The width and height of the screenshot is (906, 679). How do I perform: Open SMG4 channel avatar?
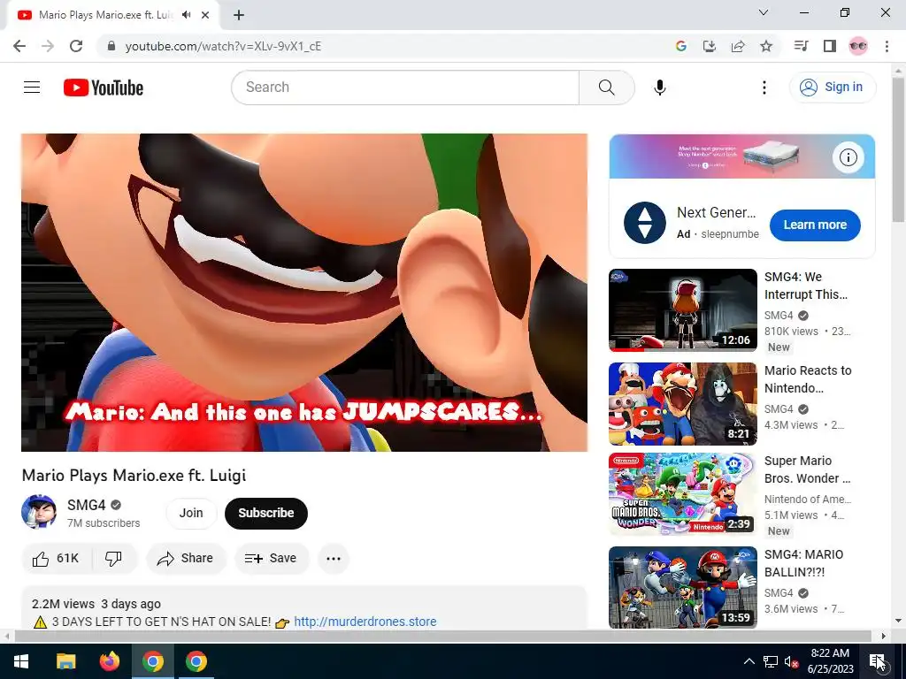coord(39,512)
